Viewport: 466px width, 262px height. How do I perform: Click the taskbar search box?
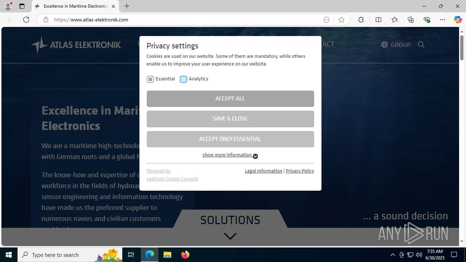click(70, 255)
